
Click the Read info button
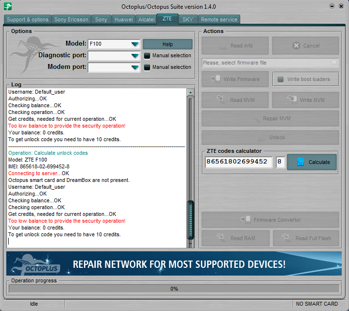[x=235, y=46]
